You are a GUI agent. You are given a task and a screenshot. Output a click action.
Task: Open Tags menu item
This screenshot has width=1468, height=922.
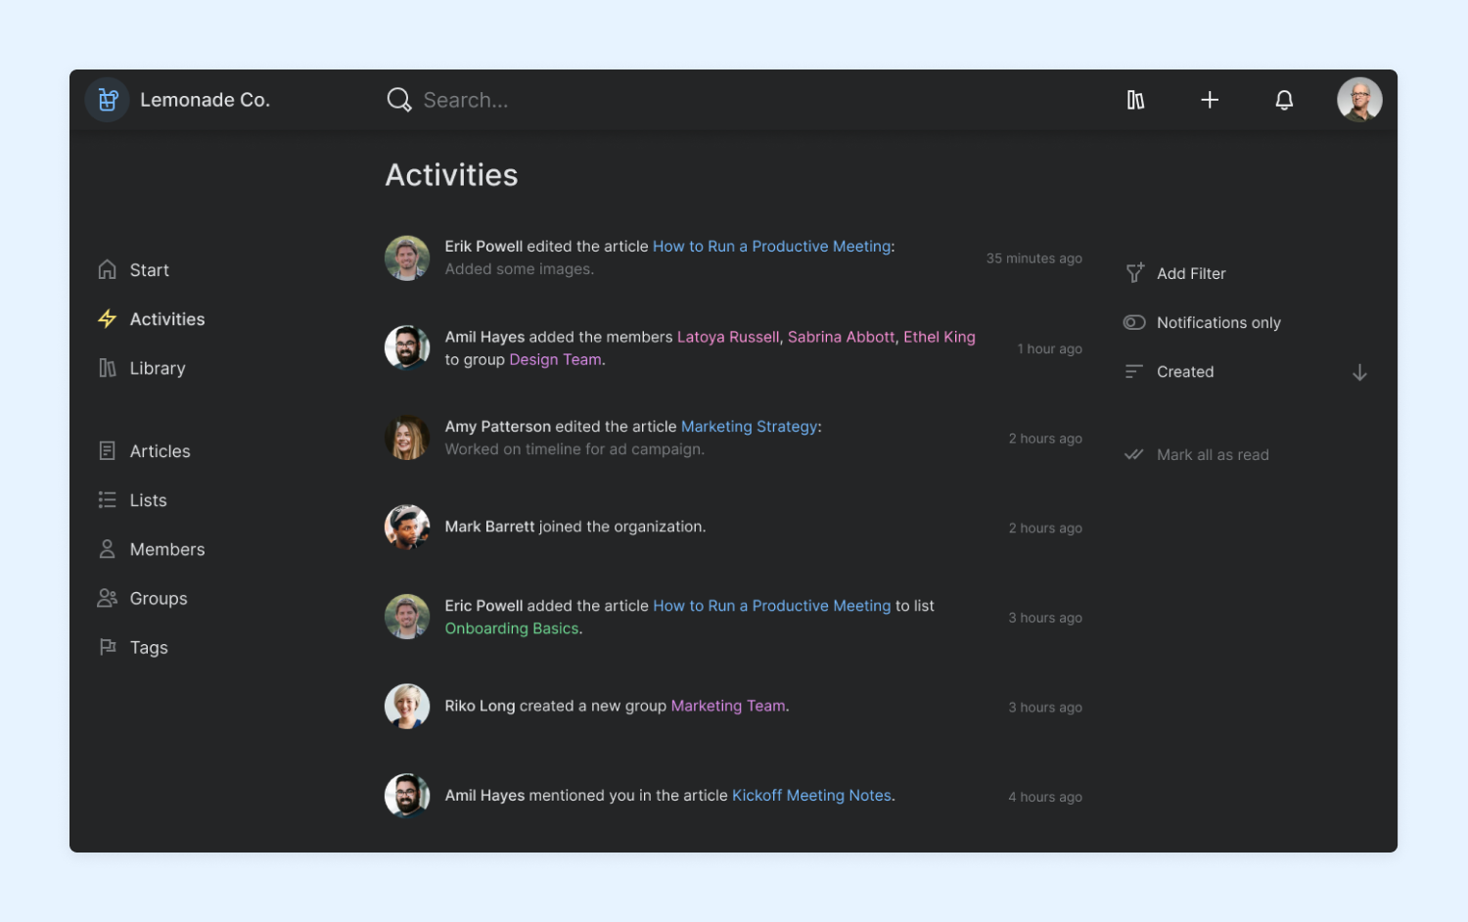(x=149, y=647)
